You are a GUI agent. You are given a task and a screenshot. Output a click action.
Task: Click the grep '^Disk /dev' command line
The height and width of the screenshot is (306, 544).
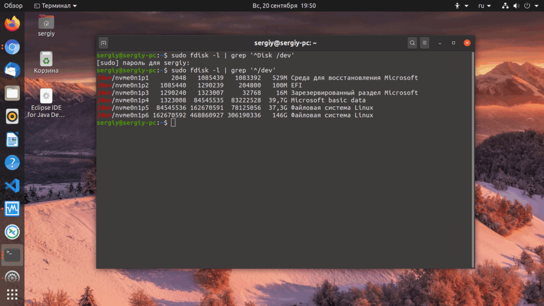point(195,55)
